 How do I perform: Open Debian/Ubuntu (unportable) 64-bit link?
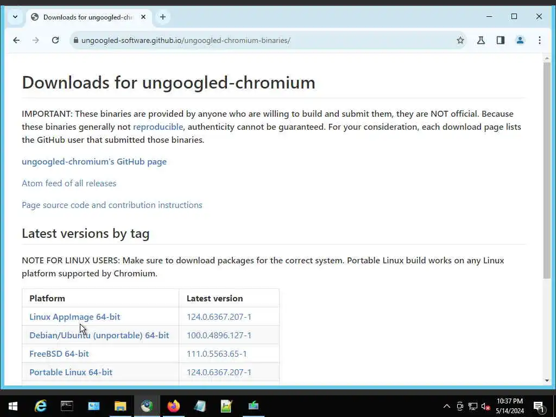(99, 335)
